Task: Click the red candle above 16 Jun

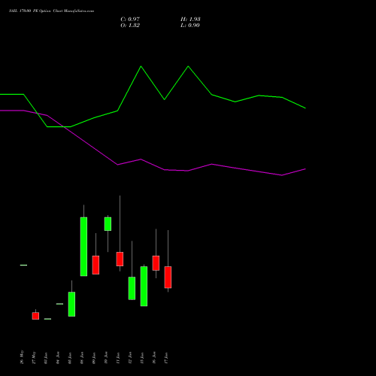Action: [x=156, y=263]
